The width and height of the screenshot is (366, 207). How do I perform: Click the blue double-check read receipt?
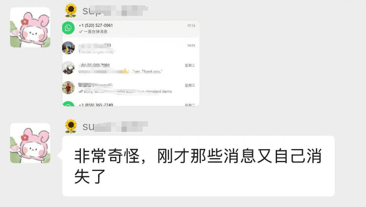[81, 91]
